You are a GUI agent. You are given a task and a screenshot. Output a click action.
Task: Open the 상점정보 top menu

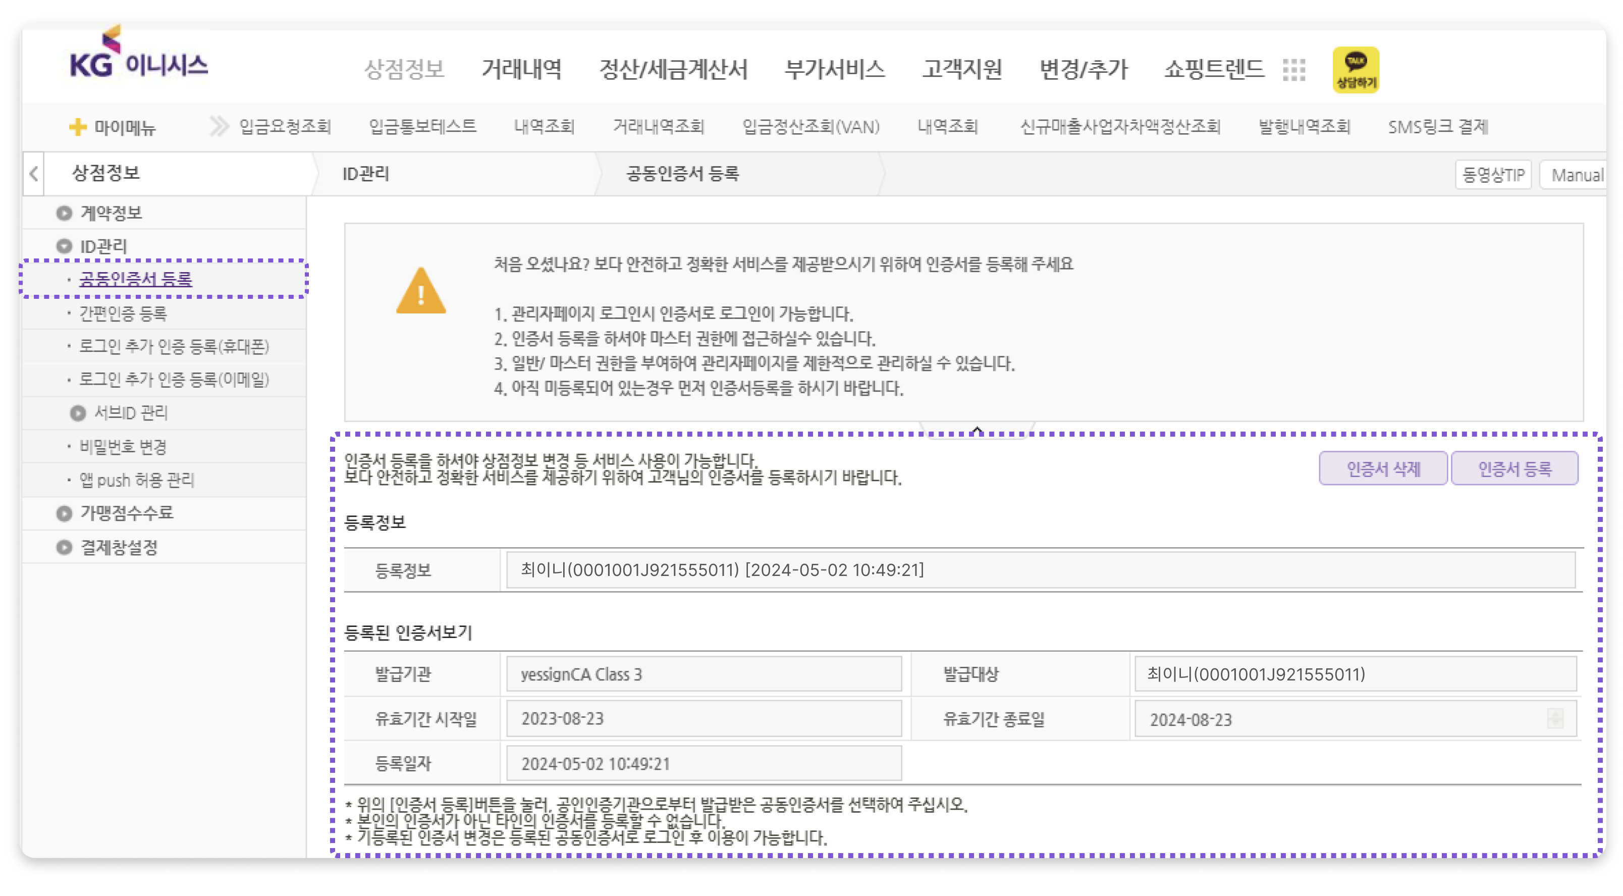[x=404, y=69]
